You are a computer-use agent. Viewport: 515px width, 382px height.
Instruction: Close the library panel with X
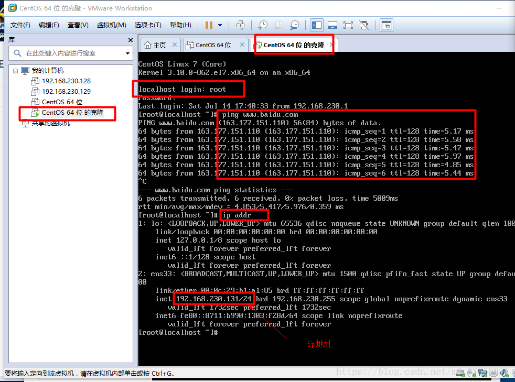(131, 40)
